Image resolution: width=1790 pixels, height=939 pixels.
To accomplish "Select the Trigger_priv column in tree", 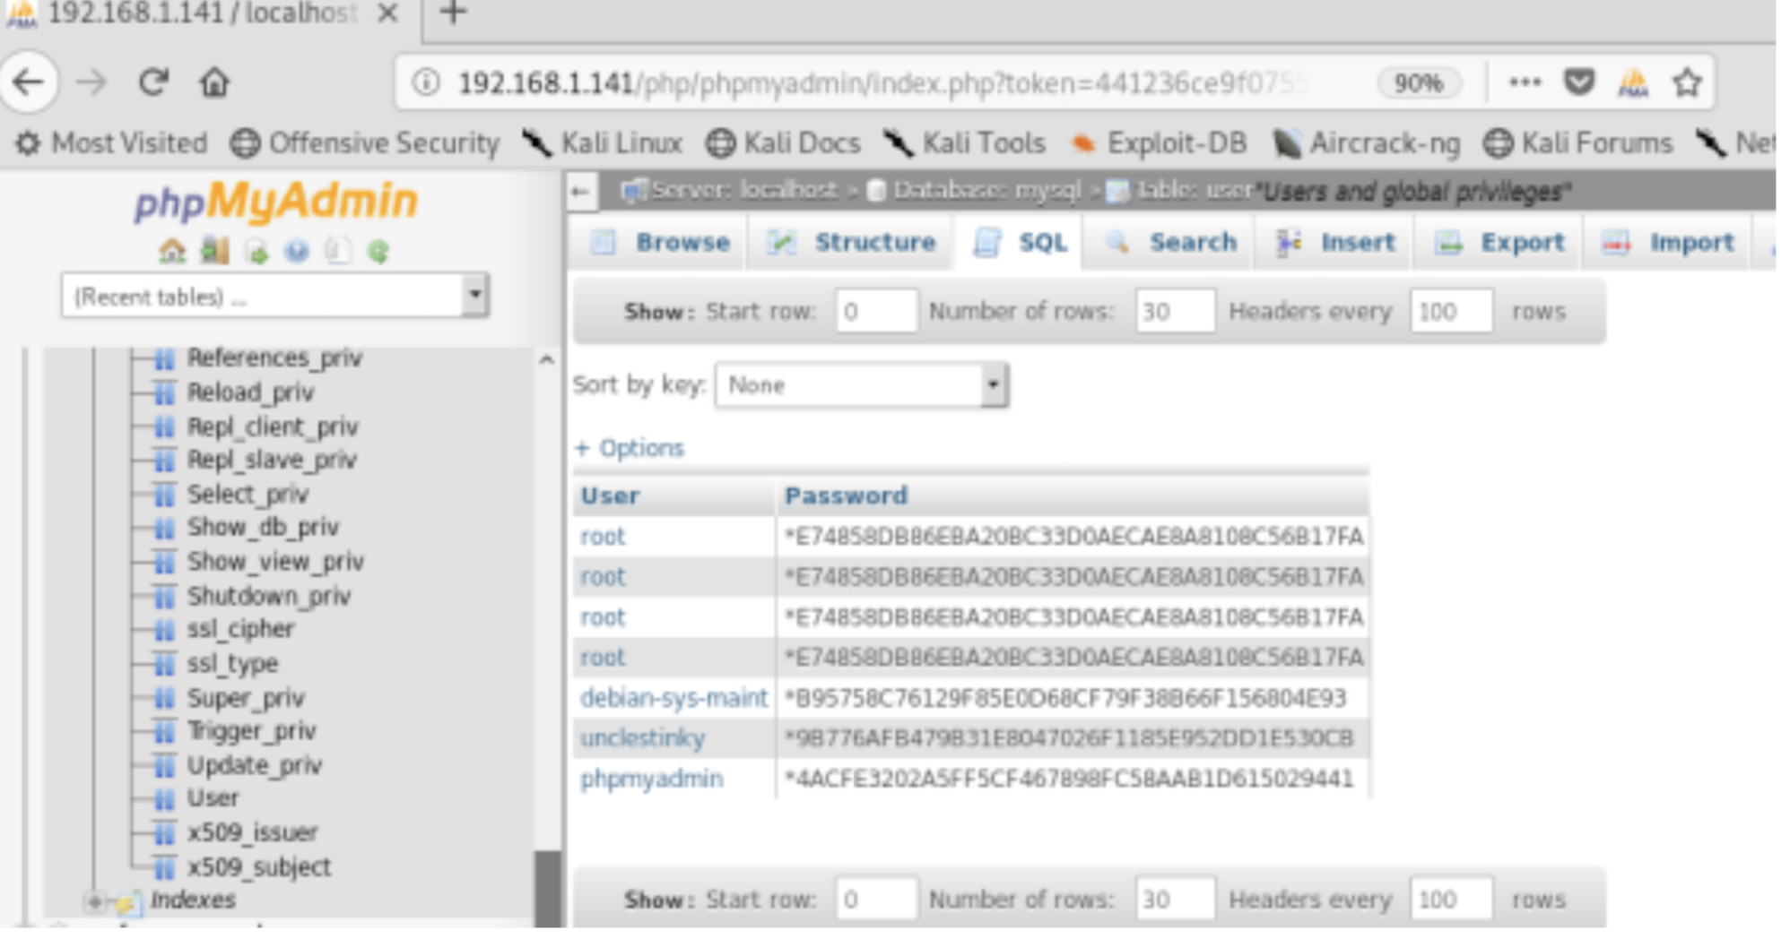I will coord(251,731).
